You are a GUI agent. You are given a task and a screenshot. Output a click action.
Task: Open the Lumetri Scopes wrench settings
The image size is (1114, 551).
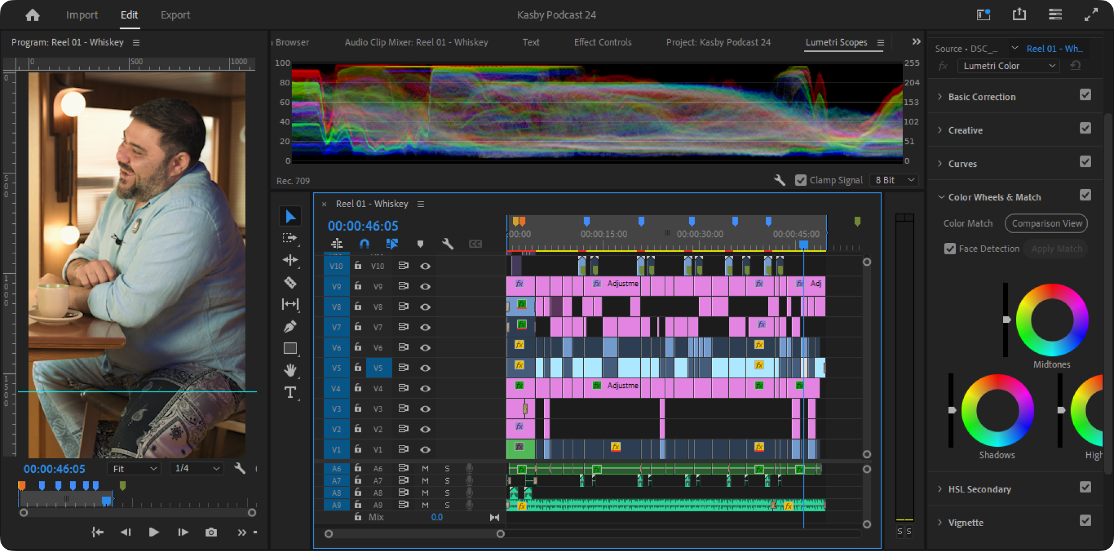779,180
